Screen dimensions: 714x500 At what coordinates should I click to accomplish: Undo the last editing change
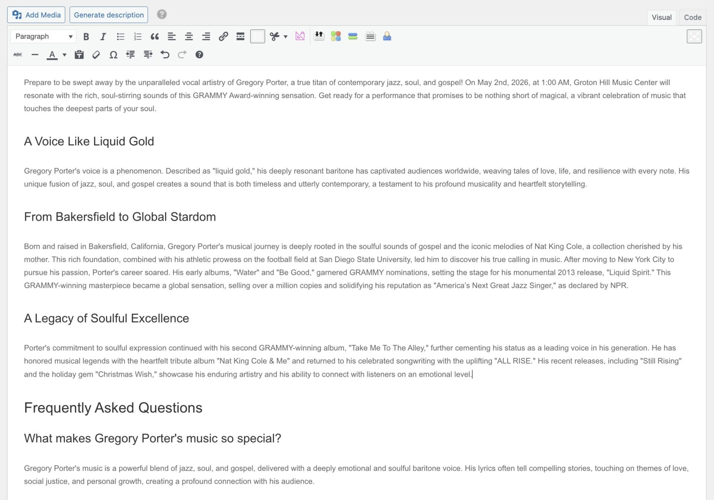pos(165,55)
